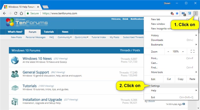
Task: Close the Windows 10 Help Forums tab
Action: click(38, 7)
